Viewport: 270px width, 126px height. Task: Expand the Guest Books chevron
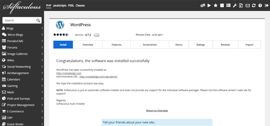pos(42,124)
